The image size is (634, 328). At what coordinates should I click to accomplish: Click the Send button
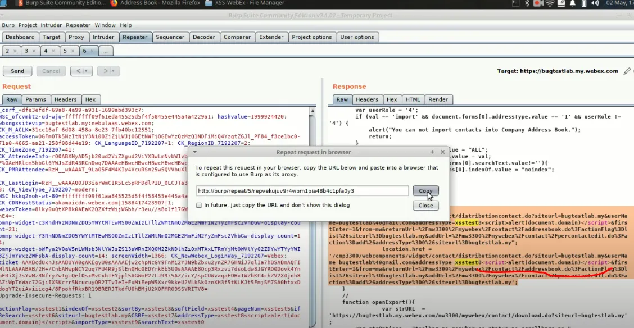pos(17,71)
